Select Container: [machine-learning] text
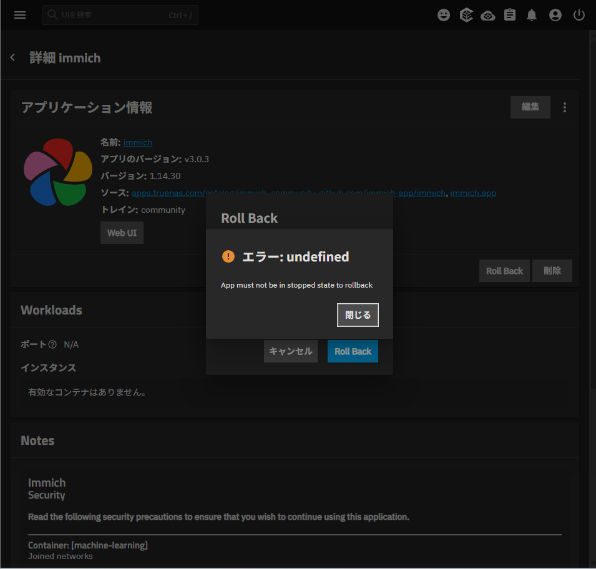Viewport: 596px width, 569px height. [88, 545]
